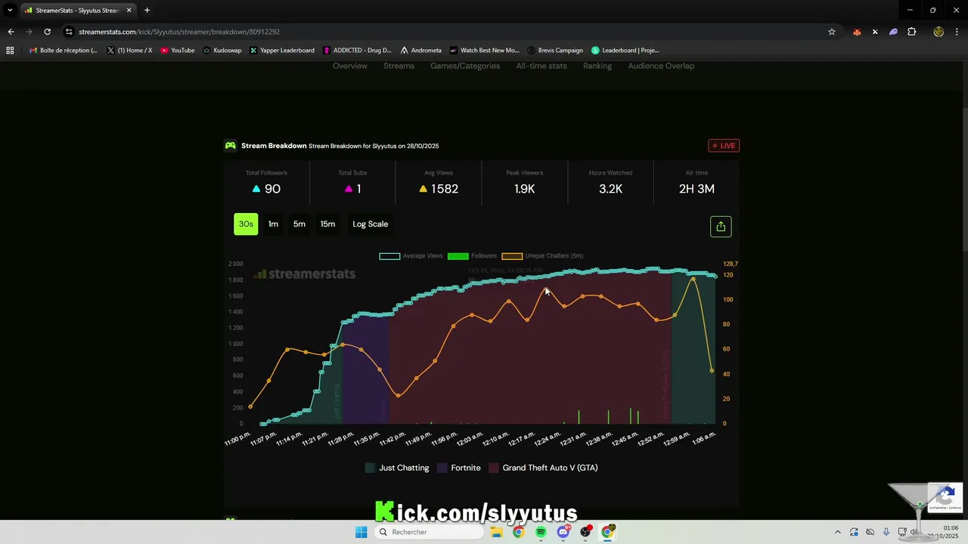Switch to the Audience Overlap tab

pyautogui.click(x=661, y=66)
